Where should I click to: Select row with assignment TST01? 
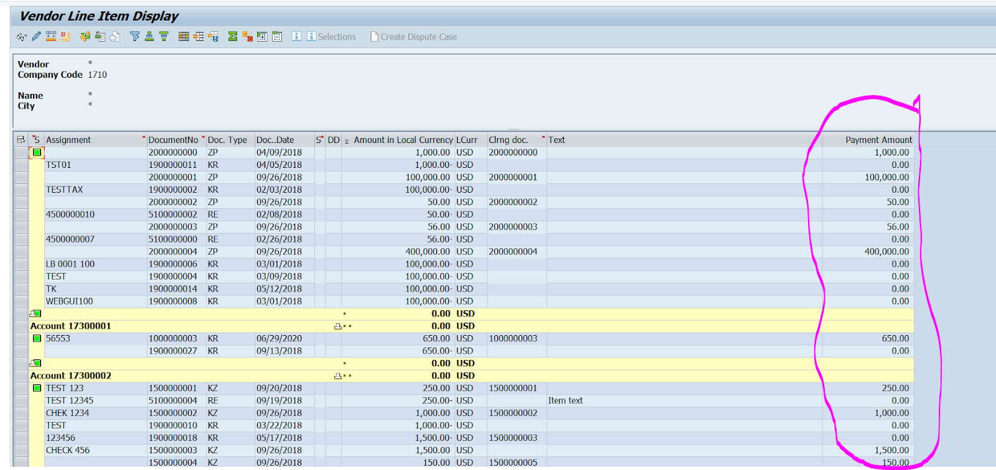(x=21, y=165)
